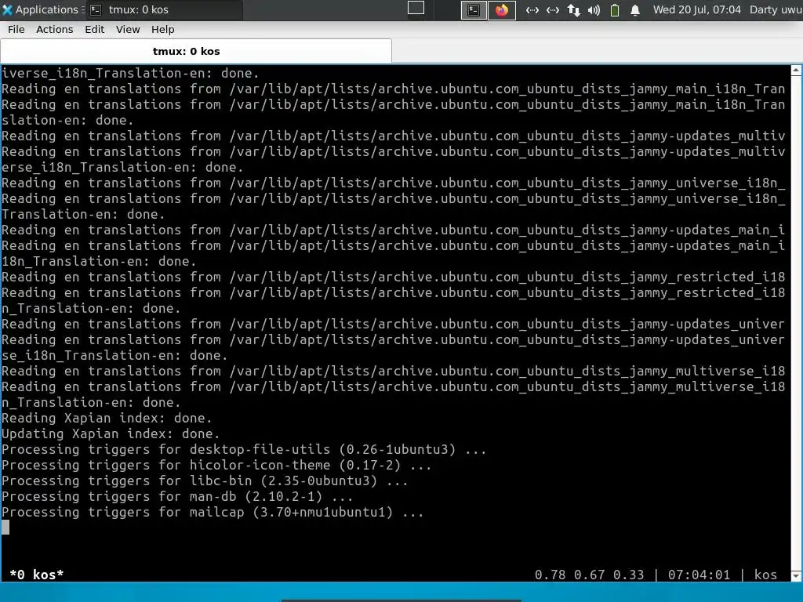Viewport: 803px width, 602px height.
Task: Click the tmux window label *0 kos*
Action: coord(36,575)
